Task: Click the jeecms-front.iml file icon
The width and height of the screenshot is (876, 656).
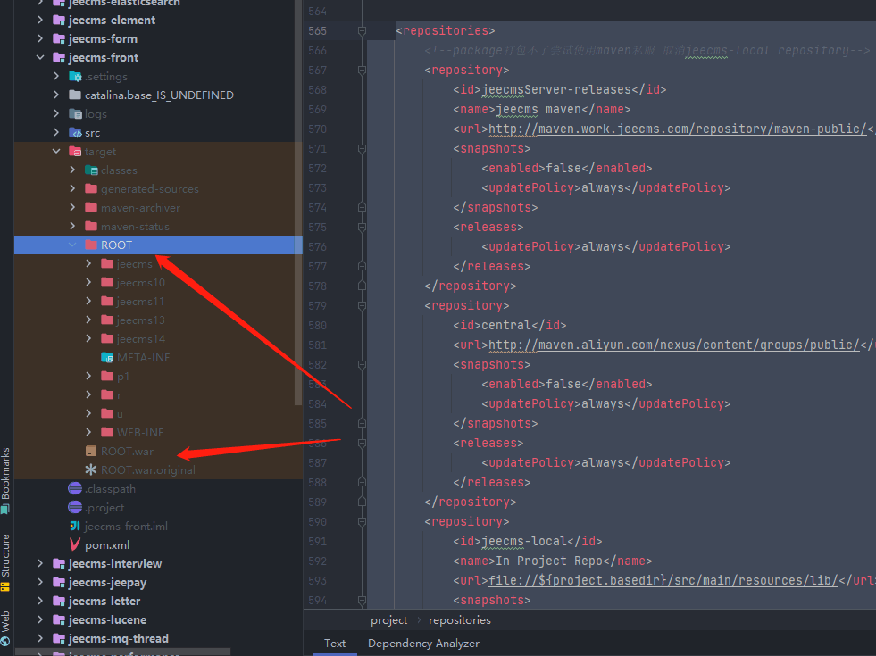Action: coord(75,526)
